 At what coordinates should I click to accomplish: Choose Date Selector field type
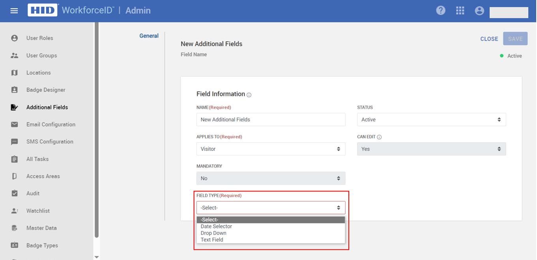pyautogui.click(x=271, y=227)
